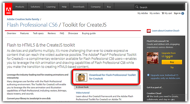The height and width of the screenshot is (104, 190).
Task: Switch to the Overview tab
Action: point(11,33)
